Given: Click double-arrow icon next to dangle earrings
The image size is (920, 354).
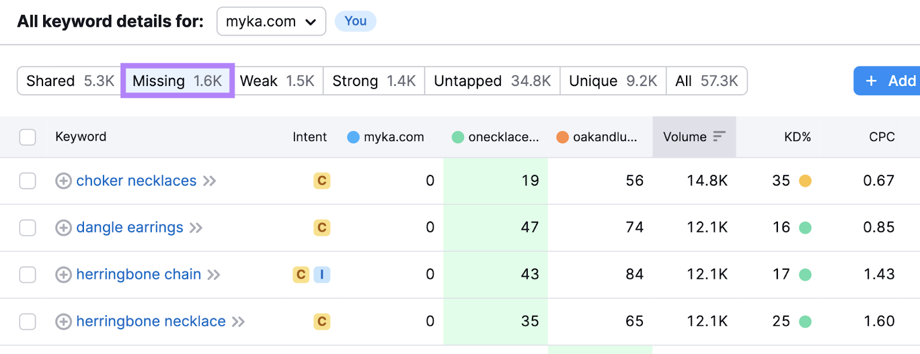Looking at the screenshot, I should click(196, 228).
